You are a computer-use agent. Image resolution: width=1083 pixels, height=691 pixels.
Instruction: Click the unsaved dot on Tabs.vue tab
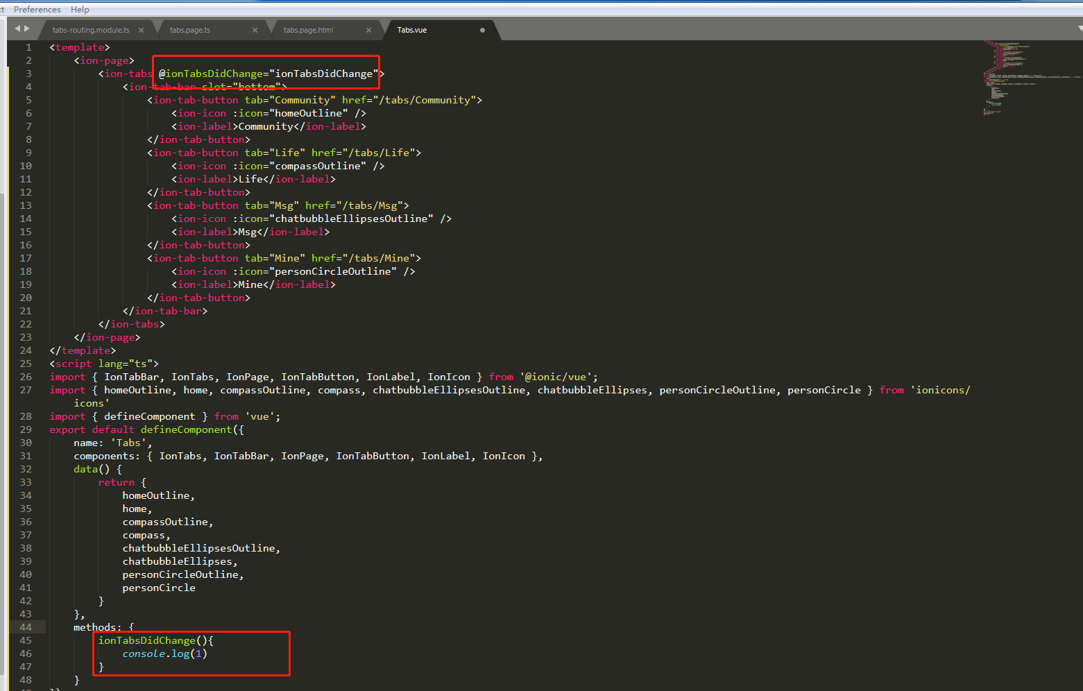tap(482, 30)
